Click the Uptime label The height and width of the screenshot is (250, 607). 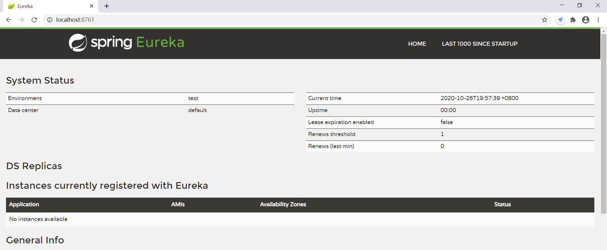[318, 110]
